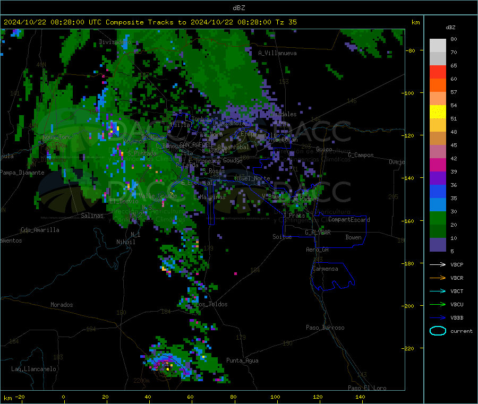The width and height of the screenshot is (478, 404).
Task: Click the 'Paso_El_Loro' map label
Action: click(367, 388)
